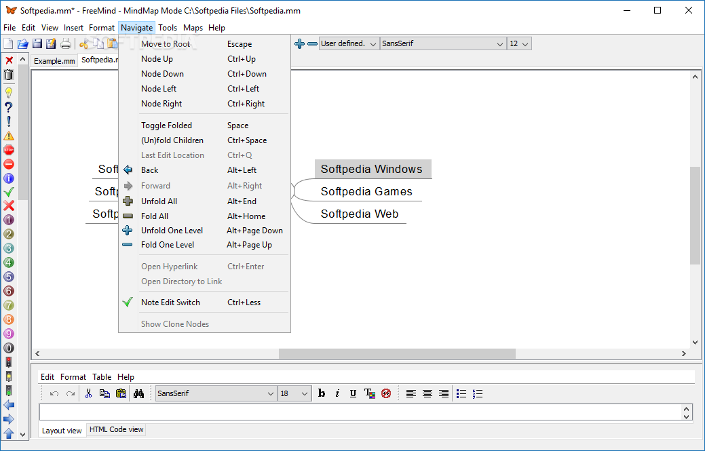The height and width of the screenshot is (451, 705).
Task: Click inside the note text input area
Action: pos(360,412)
